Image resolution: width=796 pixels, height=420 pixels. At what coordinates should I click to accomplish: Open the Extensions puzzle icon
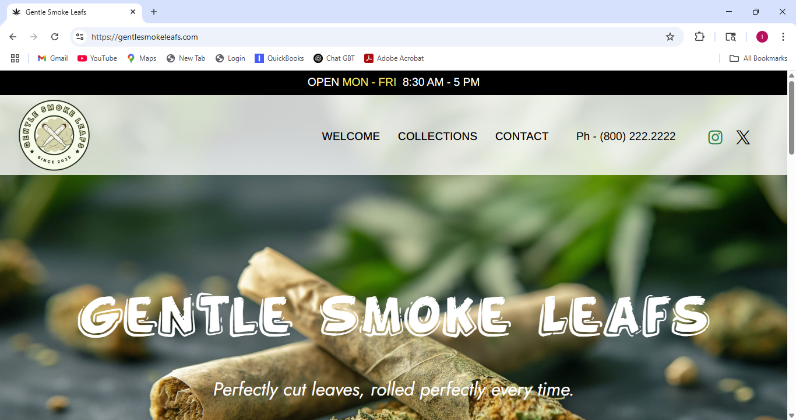tap(699, 37)
